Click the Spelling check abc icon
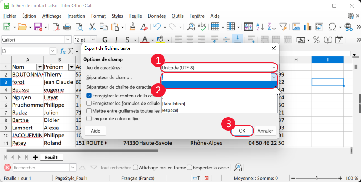This screenshot has height=182, width=361. point(201,27)
